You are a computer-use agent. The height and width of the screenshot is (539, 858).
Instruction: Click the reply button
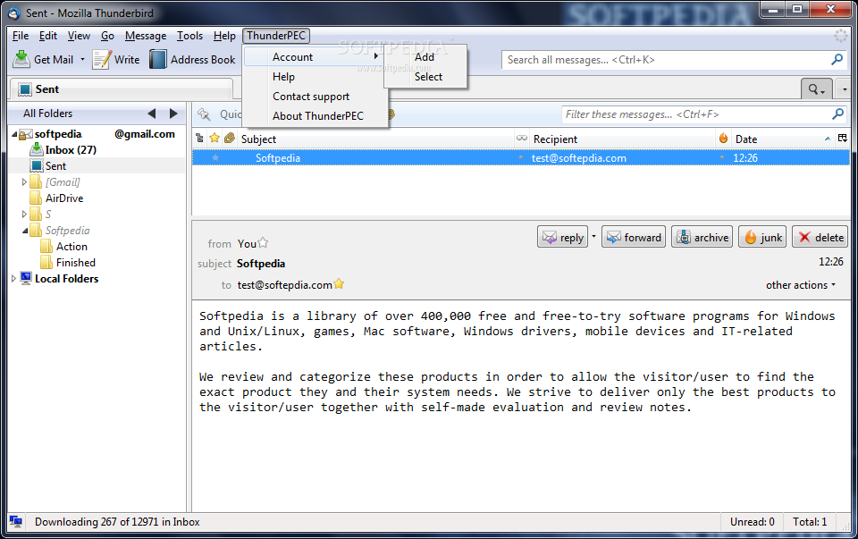(x=563, y=237)
